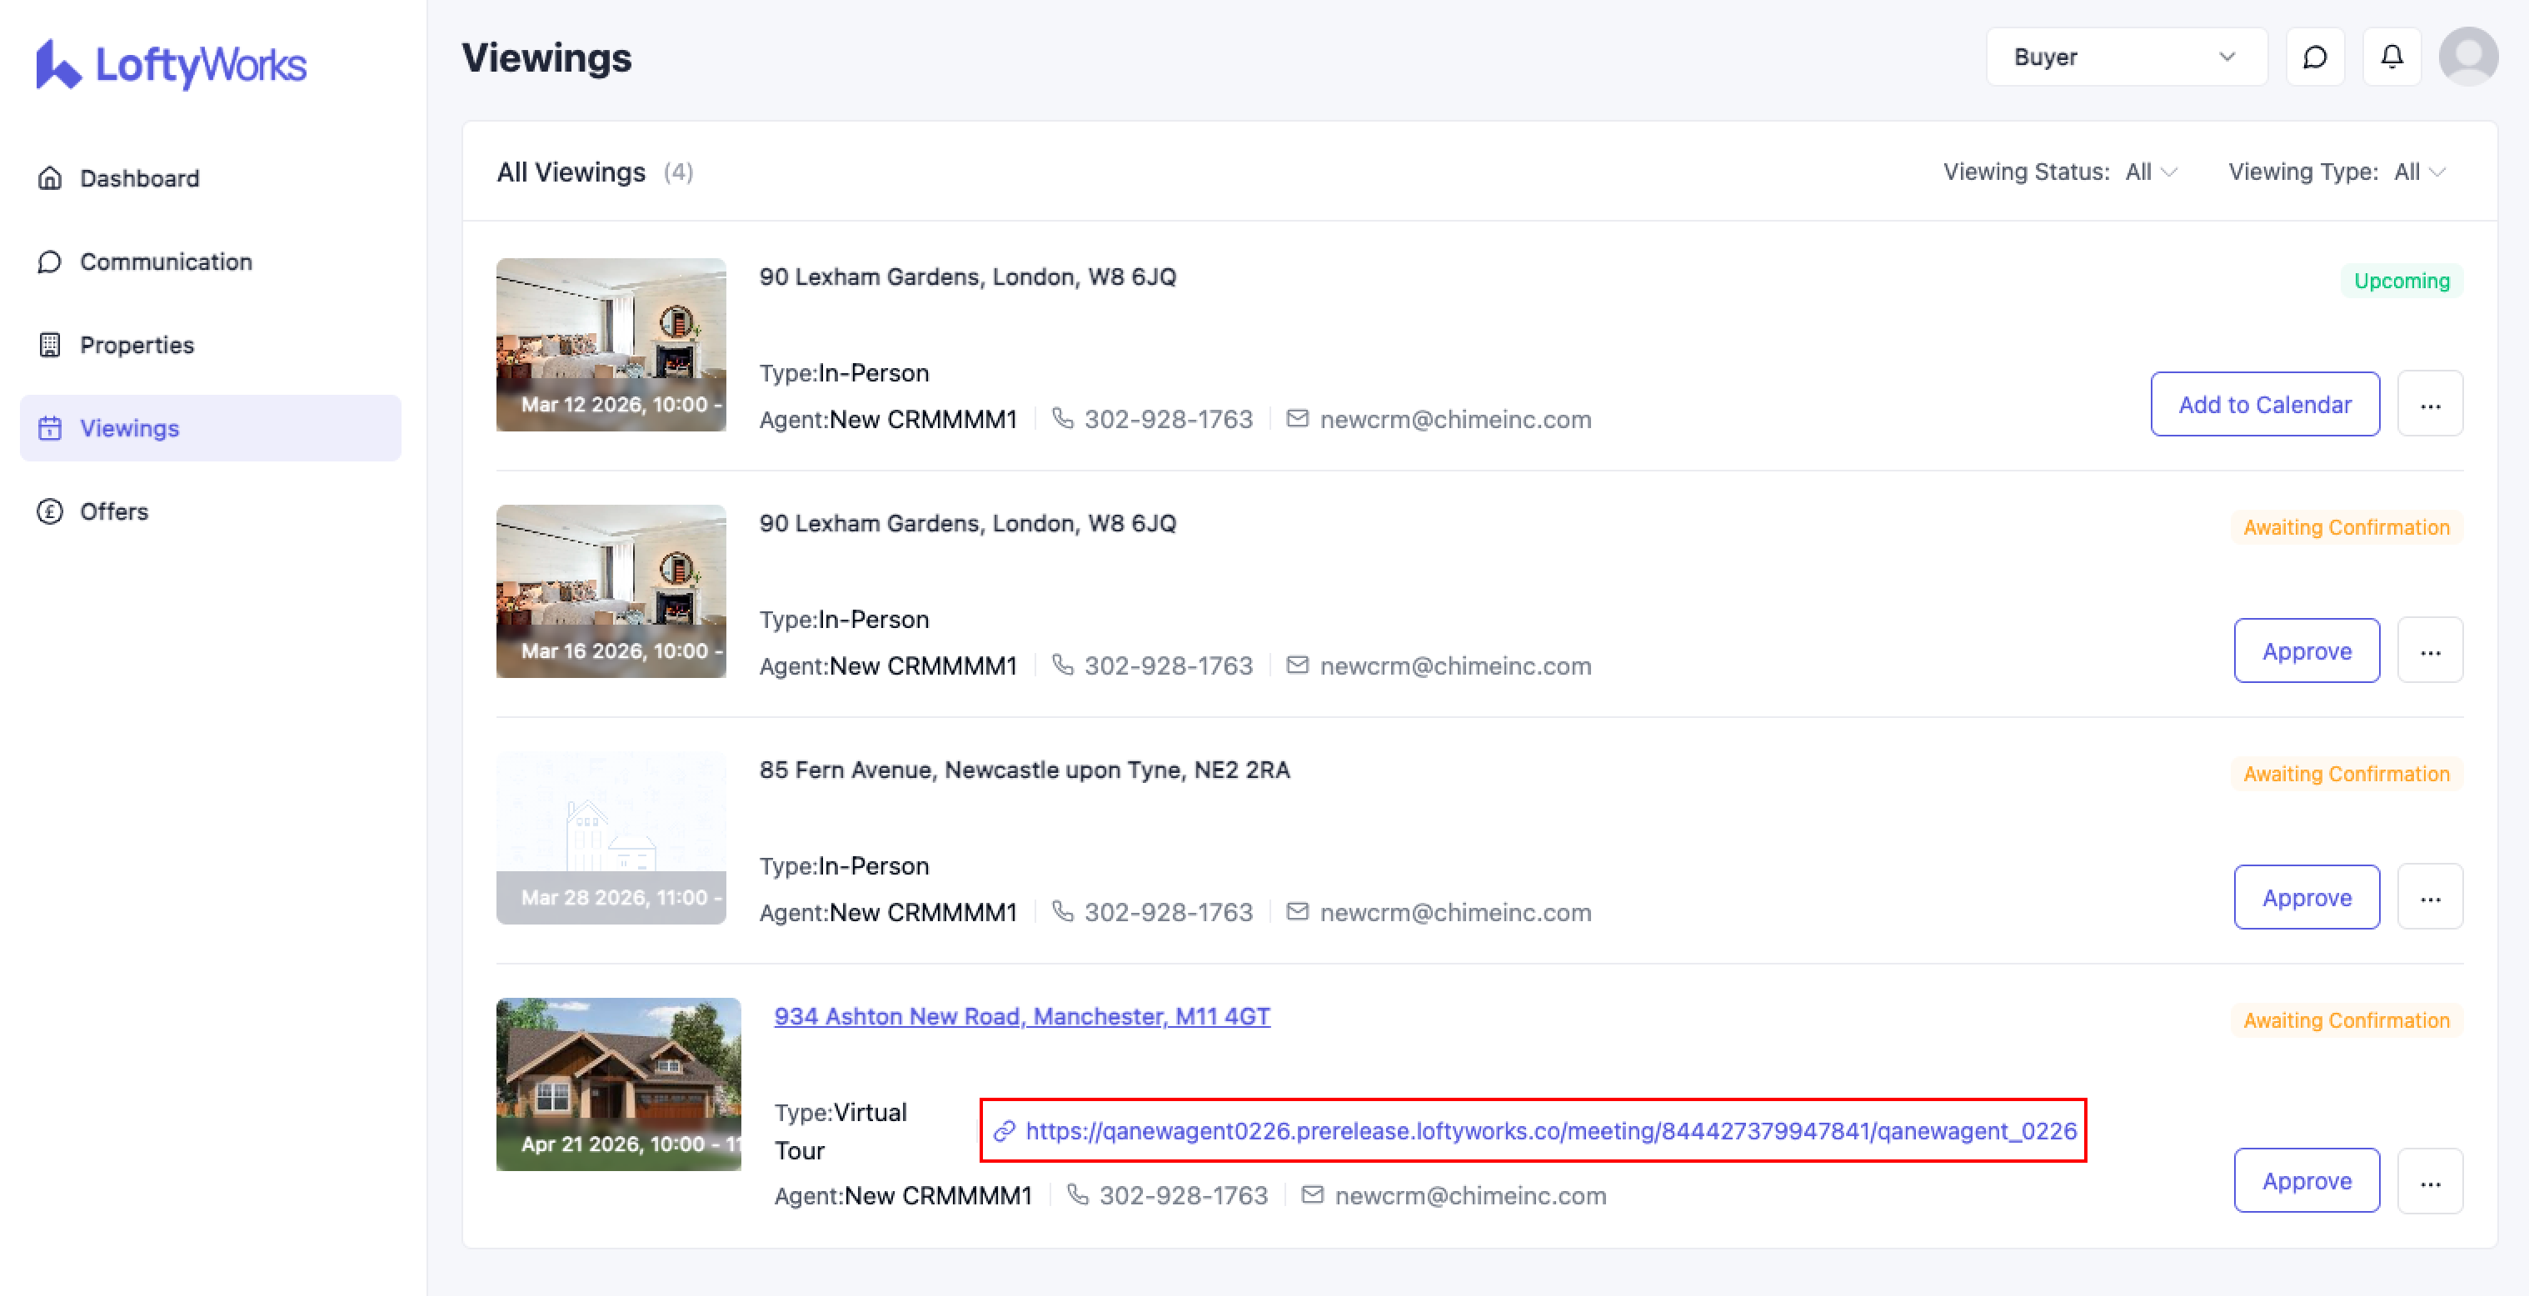Click phone icon for Mar 12 viewing agent
This screenshot has width=2529, height=1296.
point(1062,419)
